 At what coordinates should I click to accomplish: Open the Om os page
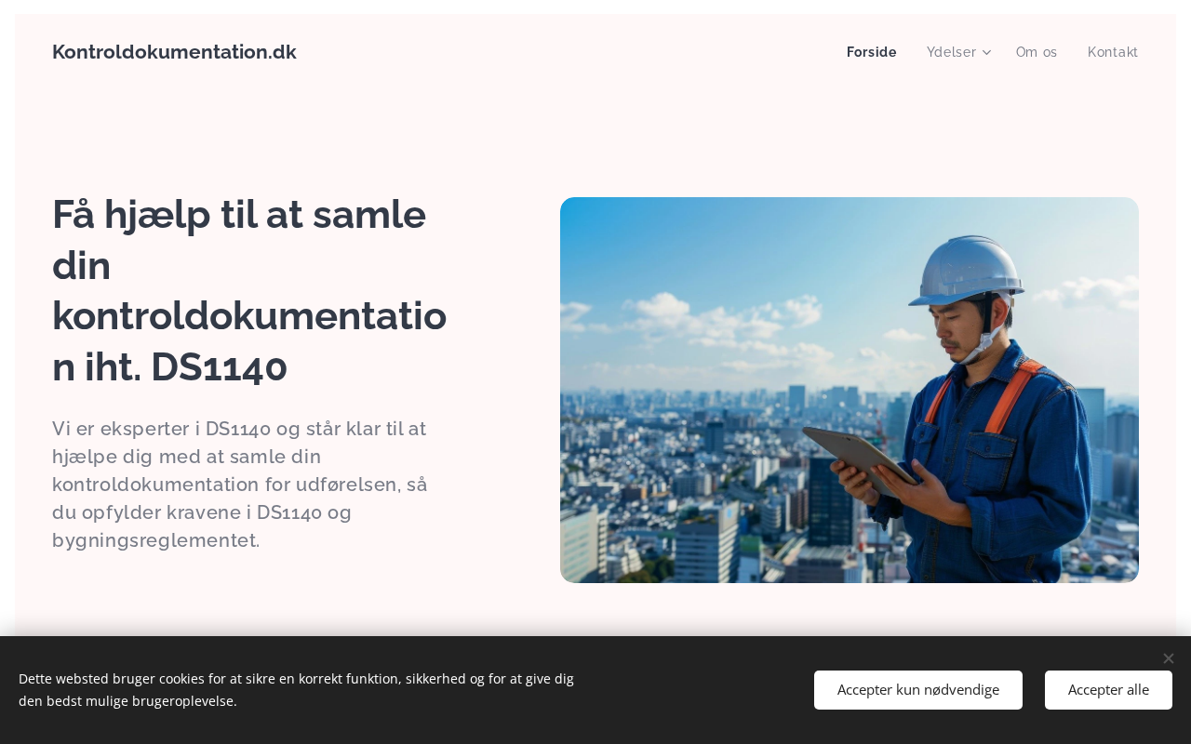pos(1037,52)
